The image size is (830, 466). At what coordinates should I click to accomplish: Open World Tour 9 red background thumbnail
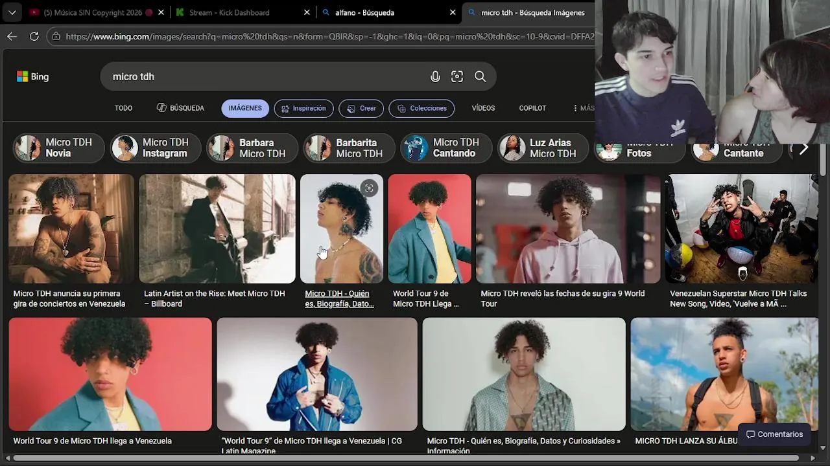point(429,228)
